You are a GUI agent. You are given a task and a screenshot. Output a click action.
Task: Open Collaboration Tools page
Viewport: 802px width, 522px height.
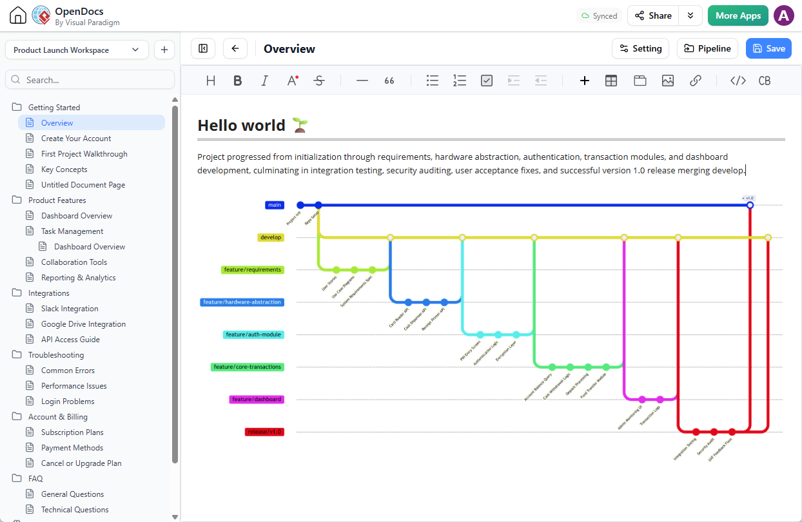click(x=74, y=262)
